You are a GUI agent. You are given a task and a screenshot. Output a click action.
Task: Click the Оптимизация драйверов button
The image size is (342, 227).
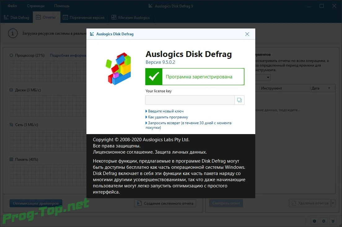(x=36, y=203)
